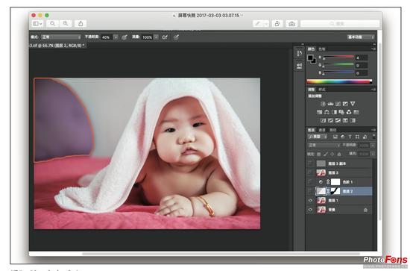Select the selected layer's black-white mask thumbnail
The height and width of the screenshot is (271, 410).
pyautogui.click(x=335, y=191)
